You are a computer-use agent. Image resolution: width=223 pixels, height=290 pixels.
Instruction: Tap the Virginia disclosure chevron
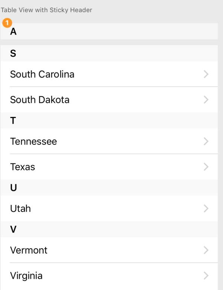point(206,276)
